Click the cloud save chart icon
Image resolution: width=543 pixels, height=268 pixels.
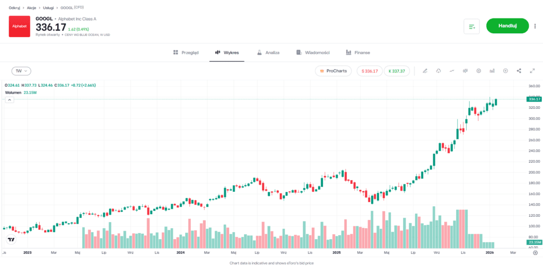point(439,71)
